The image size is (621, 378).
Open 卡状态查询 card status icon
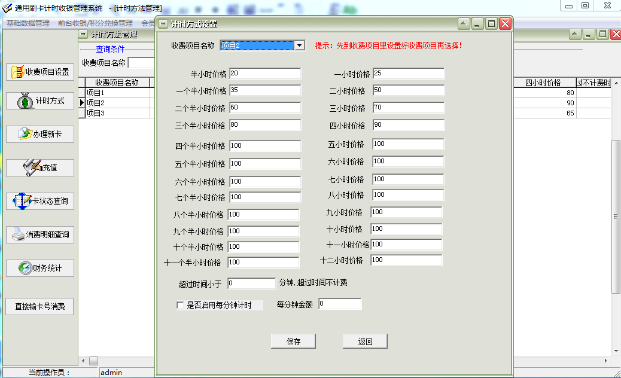tap(40, 201)
